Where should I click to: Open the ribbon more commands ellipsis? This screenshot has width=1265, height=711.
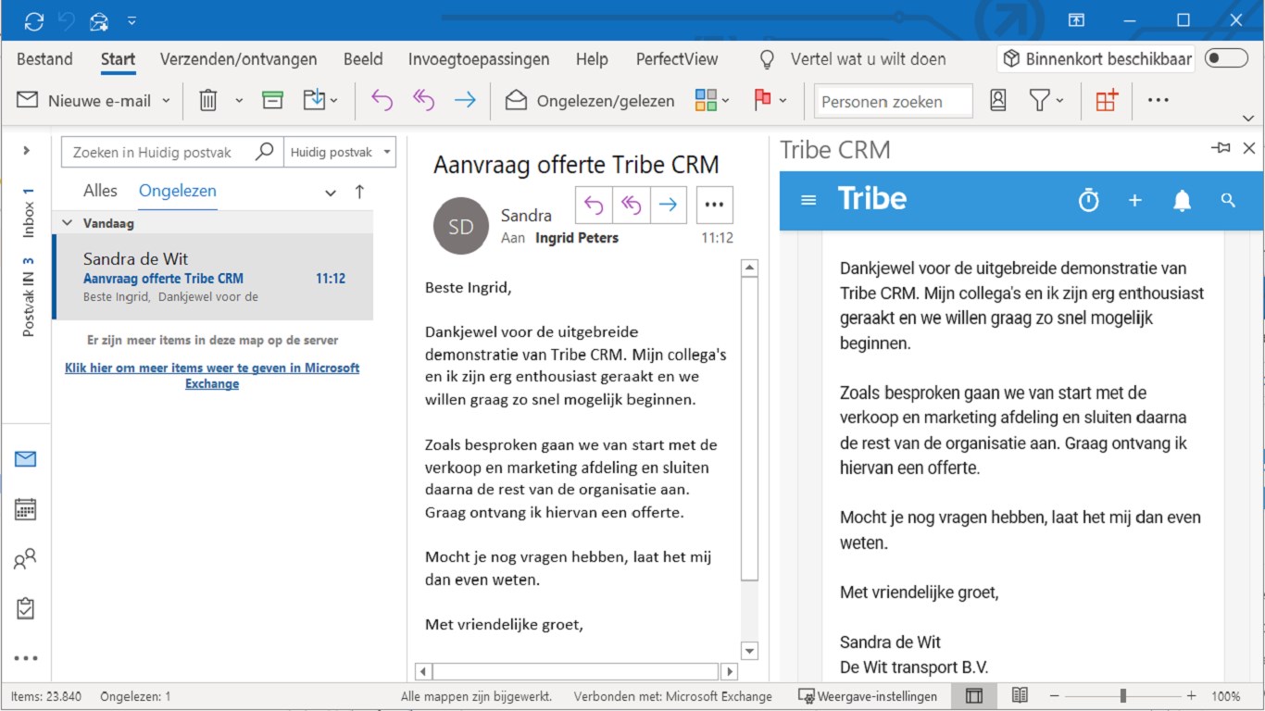click(1159, 101)
